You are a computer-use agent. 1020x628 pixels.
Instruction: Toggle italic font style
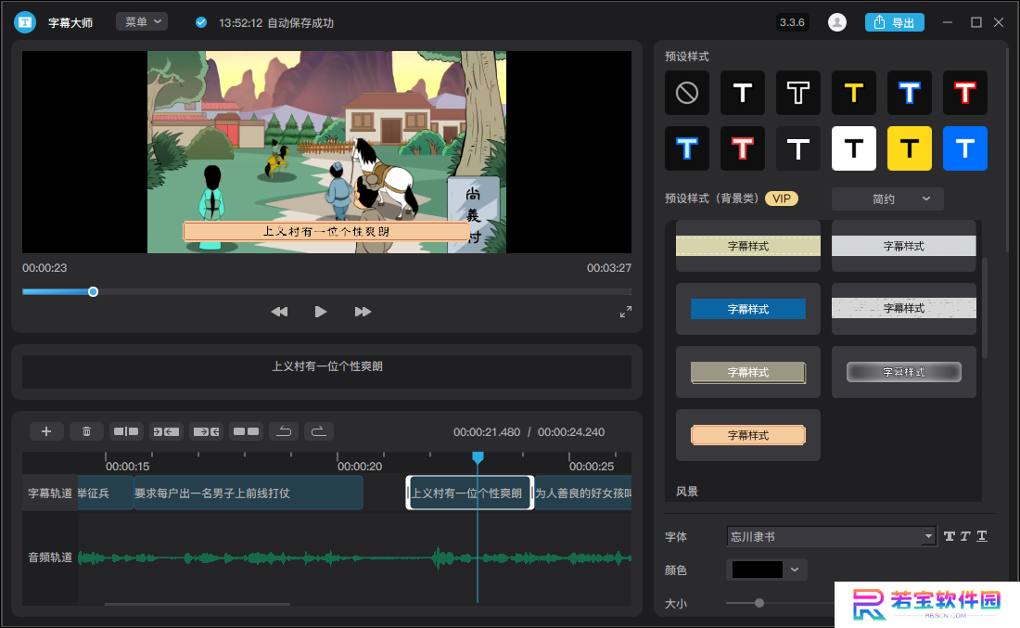tap(965, 536)
